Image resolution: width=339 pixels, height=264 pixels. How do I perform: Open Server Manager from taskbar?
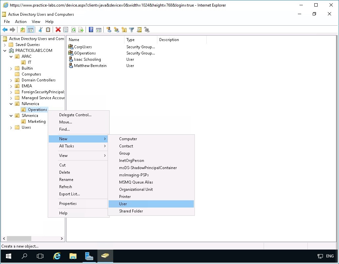89,256
